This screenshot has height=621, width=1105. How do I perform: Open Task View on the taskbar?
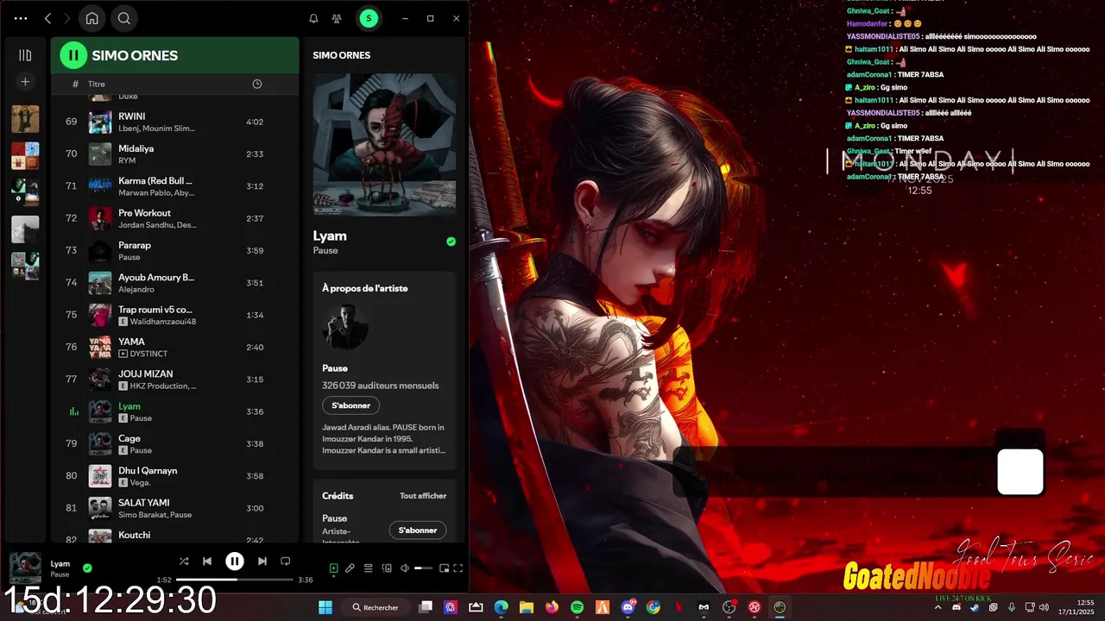coord(425,607)
